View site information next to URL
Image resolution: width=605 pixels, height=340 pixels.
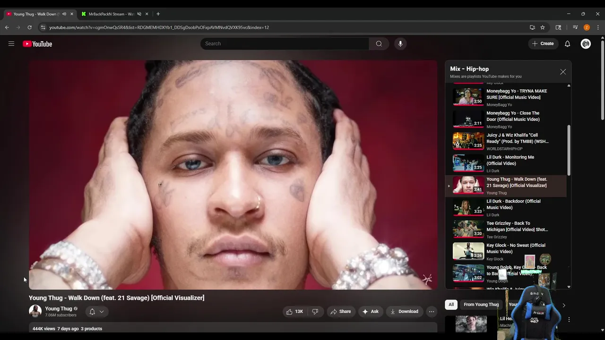coord(43,27)
